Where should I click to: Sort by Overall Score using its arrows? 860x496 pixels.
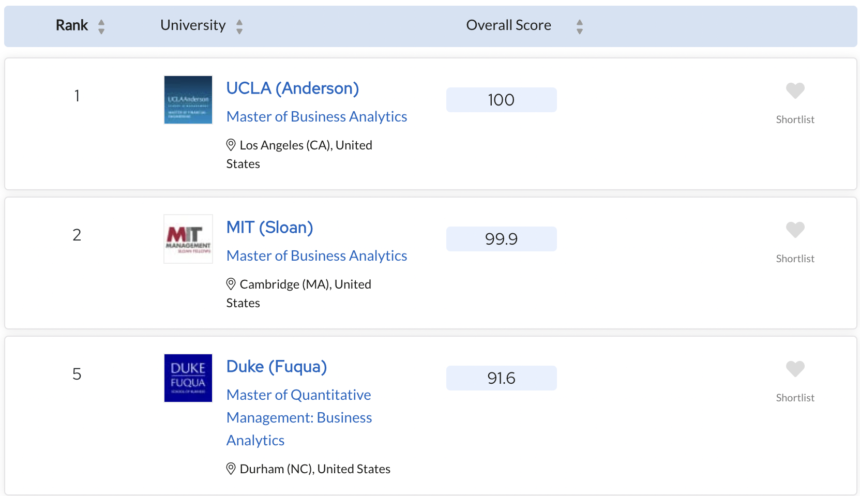(x=580, y=26)
